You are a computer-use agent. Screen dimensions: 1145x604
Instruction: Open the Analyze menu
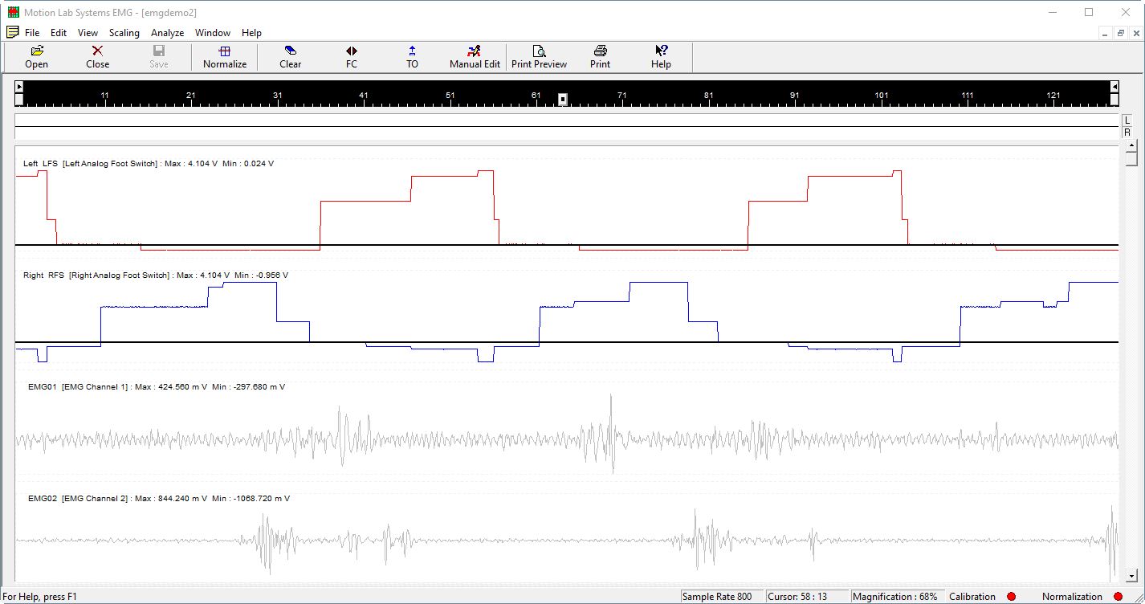[x=166, y=33]
